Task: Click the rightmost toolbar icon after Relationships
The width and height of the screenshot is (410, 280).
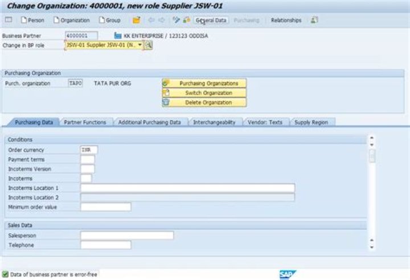Action: coord(314,20)
